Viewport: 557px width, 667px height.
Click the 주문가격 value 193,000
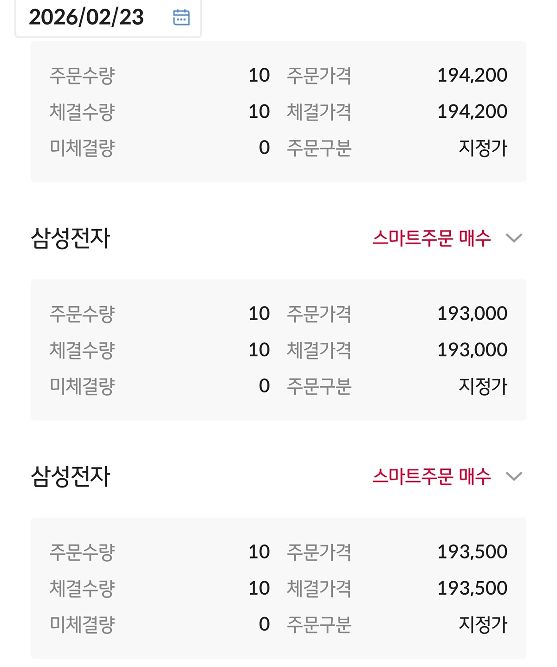pos(472,314)
